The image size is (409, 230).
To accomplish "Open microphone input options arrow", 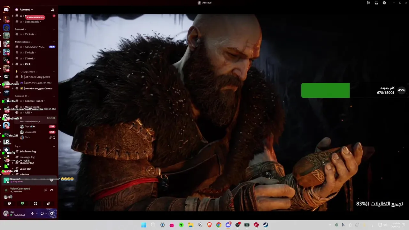I will click(36, 213).
